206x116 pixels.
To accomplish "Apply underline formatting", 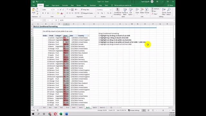I will [48, 13].
